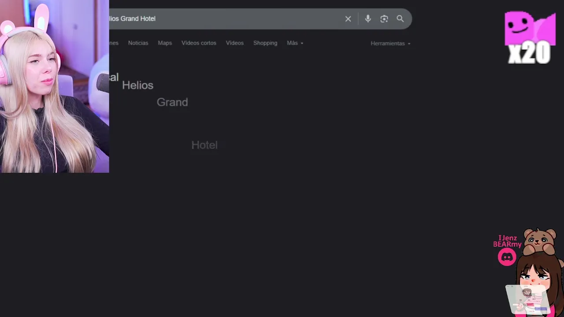Viewport: 564px width, 317px height.
Task: Submit search with the magnifying glass icon
Action: (400, 18)
